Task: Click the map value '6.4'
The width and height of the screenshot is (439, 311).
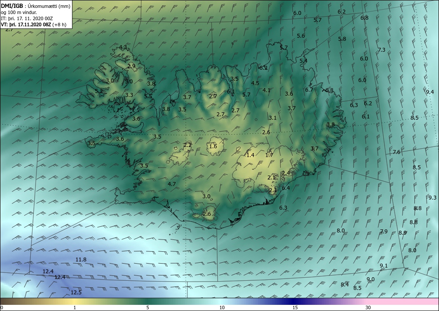Action: coord(286,188)
